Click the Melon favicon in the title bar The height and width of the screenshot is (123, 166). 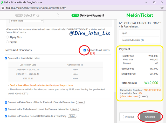pyautogui.click(x=2, y=2)
